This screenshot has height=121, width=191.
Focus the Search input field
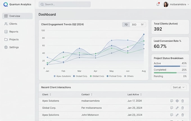point(65,4)
